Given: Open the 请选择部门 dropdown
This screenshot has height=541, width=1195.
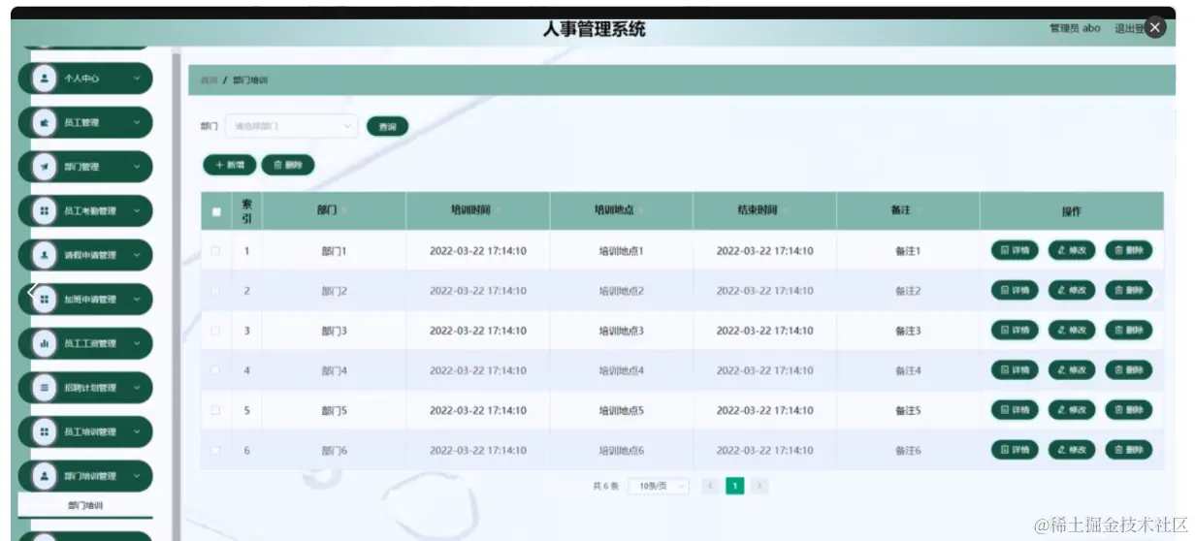Looking at the screenshot, I should [x=291, y=126].
